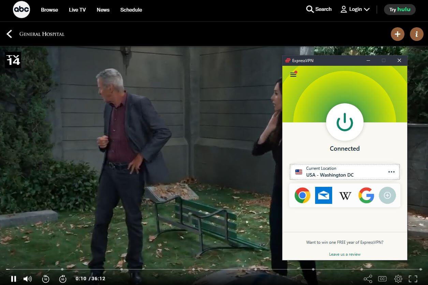Open the Wikipedia shortcut in ExpressVPN
The width and height of the screenshot is (428, 285).
coord(345,196)
